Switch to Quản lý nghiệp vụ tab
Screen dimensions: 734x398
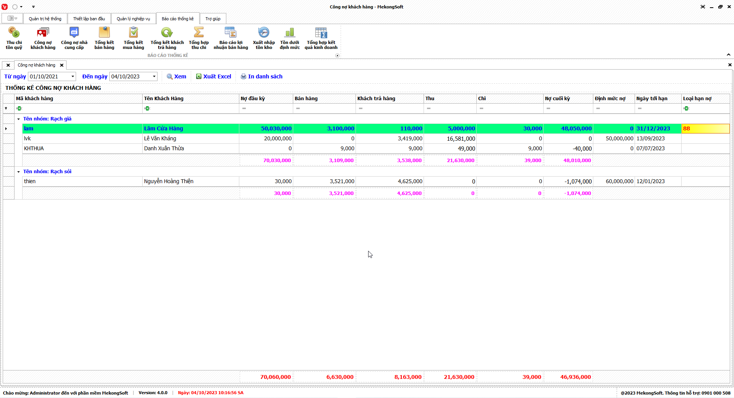tap(133, 19)
